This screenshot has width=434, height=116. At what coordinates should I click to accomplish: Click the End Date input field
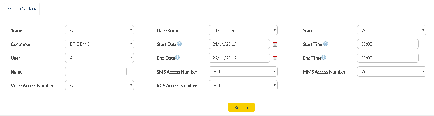(x=239, y=58)
